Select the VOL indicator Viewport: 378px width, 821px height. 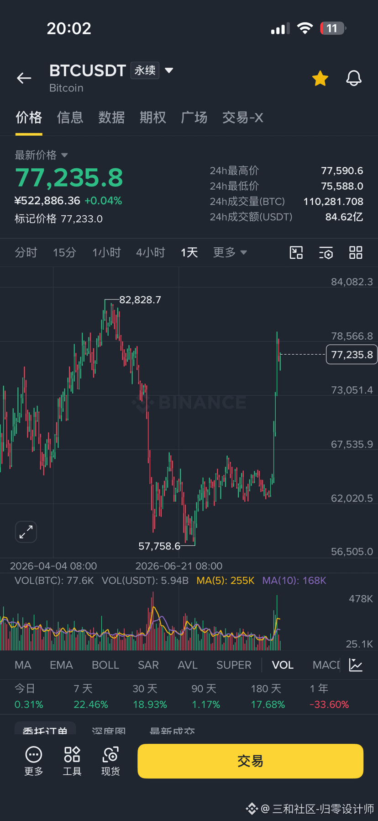pyautogui.click(x=283, y=665)
